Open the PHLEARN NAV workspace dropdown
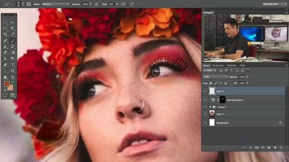Screen dimensions: 289x162 [x=275, y=4]
